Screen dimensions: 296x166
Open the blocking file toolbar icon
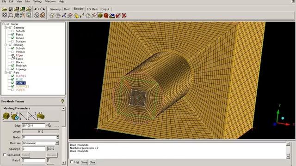(x=29, y=9)
